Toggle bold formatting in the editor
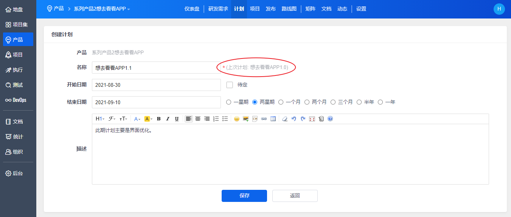511x217 pixels. click(x=159, y=119)
